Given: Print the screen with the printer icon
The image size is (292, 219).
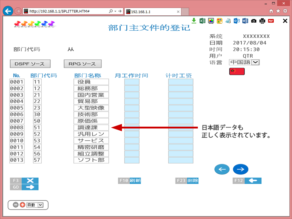Looking at the screenshot, I should pyautogui.click(x=262, y=21).
